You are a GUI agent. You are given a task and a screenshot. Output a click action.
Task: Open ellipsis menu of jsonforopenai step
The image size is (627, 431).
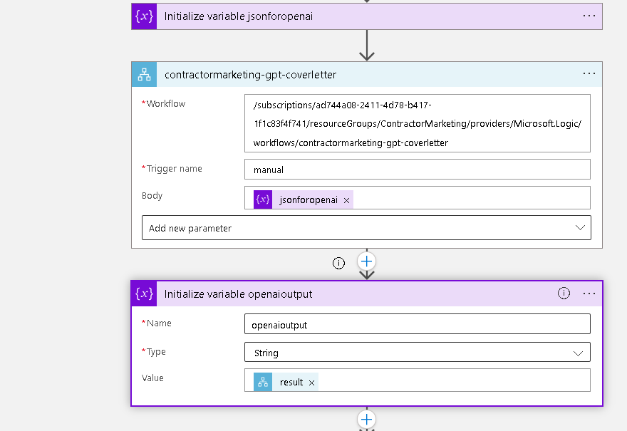pyautogui.click(x=589, y=16)
